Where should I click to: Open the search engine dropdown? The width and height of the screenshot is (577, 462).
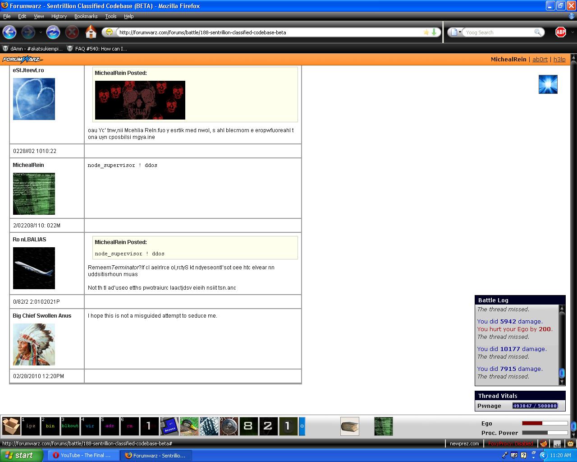coord(456,32)
